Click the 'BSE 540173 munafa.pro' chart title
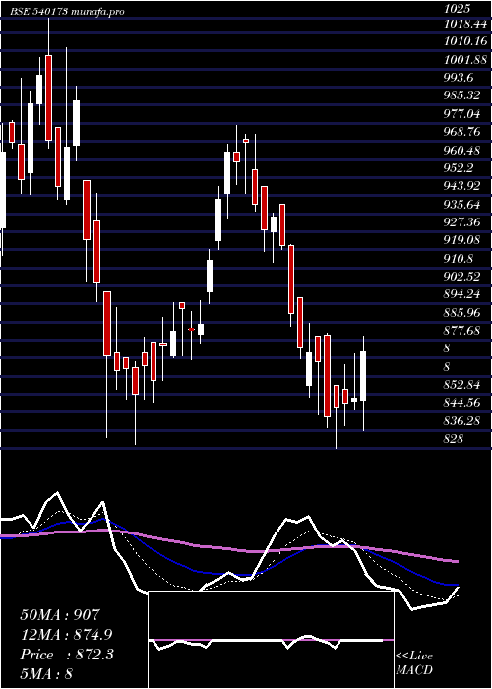 [x=68, y=12]
